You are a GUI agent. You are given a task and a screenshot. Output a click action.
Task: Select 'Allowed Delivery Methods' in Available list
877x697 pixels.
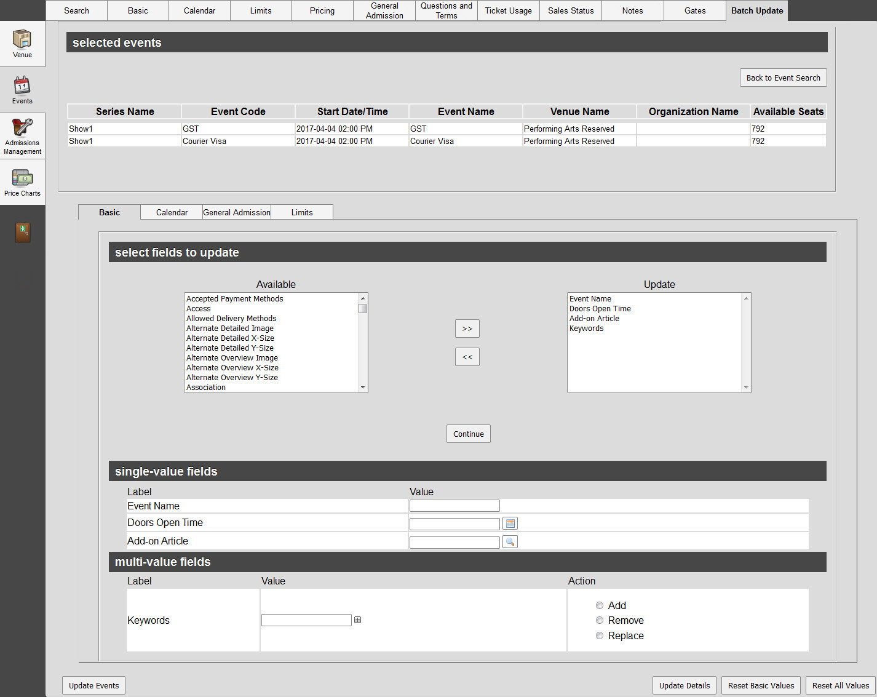231,319
